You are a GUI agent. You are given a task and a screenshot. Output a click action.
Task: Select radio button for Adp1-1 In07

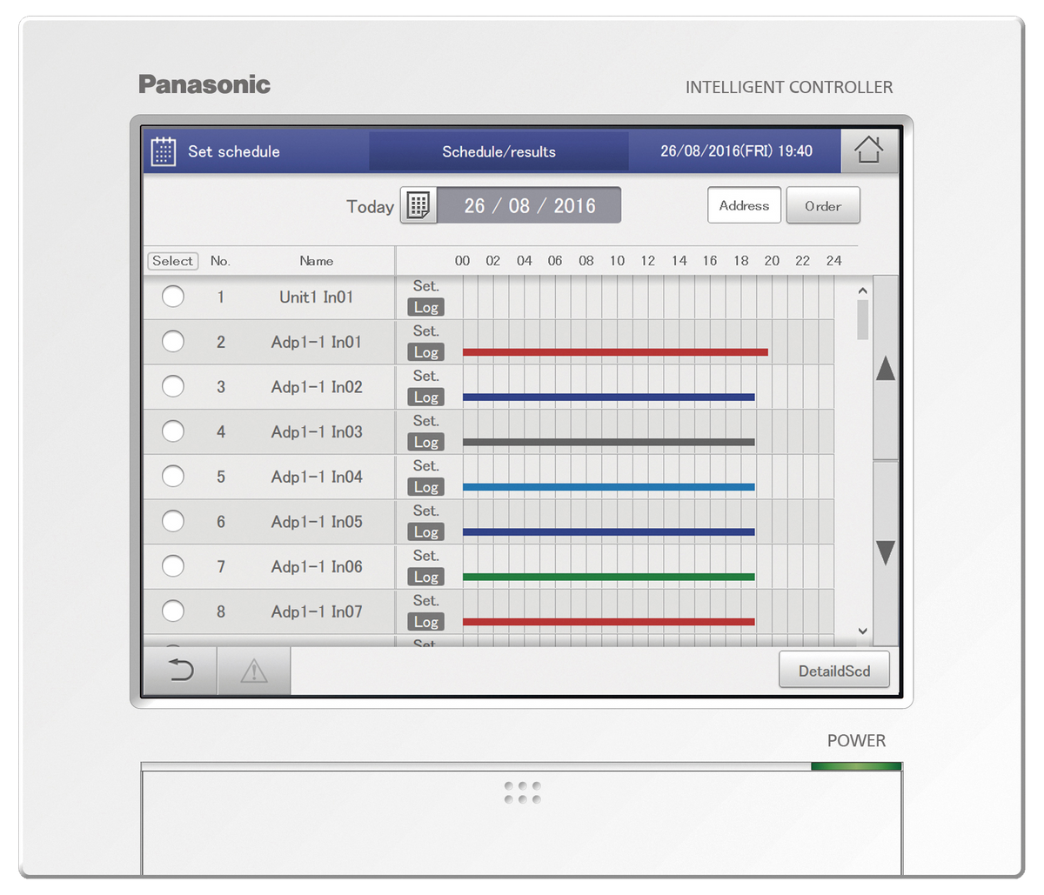click(x=173, y=611)
